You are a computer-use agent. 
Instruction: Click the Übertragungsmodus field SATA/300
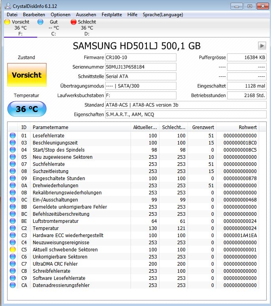pos(141,86)
